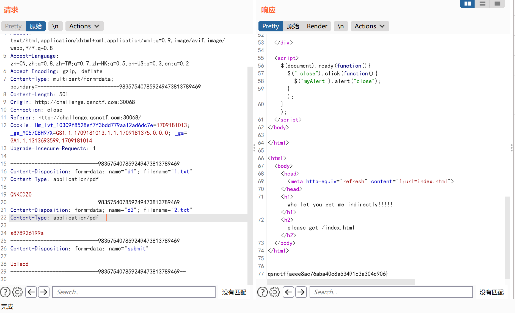
Task: Switch request view to Pretty tab
Action: pyautogui.click(x=13, y=26)
